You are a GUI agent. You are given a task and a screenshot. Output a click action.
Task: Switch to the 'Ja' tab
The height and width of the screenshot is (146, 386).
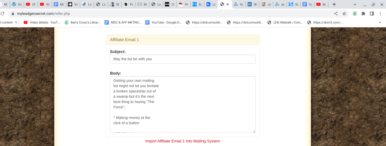[x=267, y=4]
